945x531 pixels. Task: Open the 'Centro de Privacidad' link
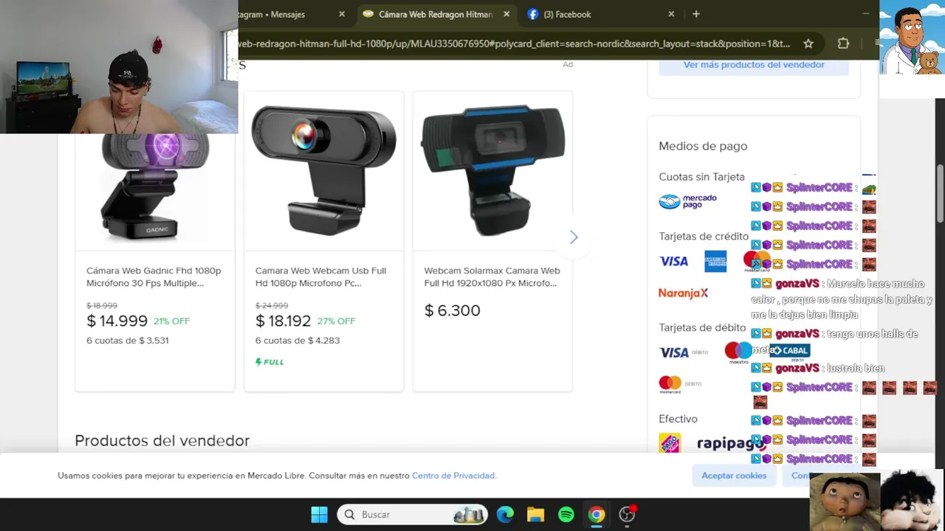click(x=453, y=476)
